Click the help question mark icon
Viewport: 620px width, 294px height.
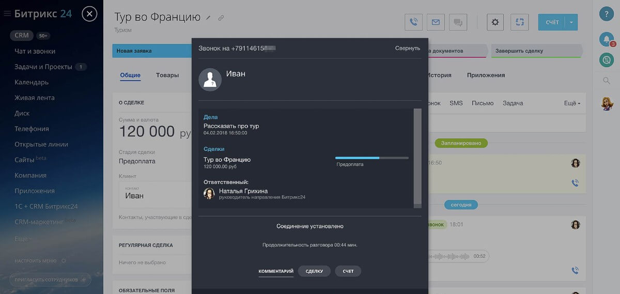pyautogui.click(x=606, y=14)
